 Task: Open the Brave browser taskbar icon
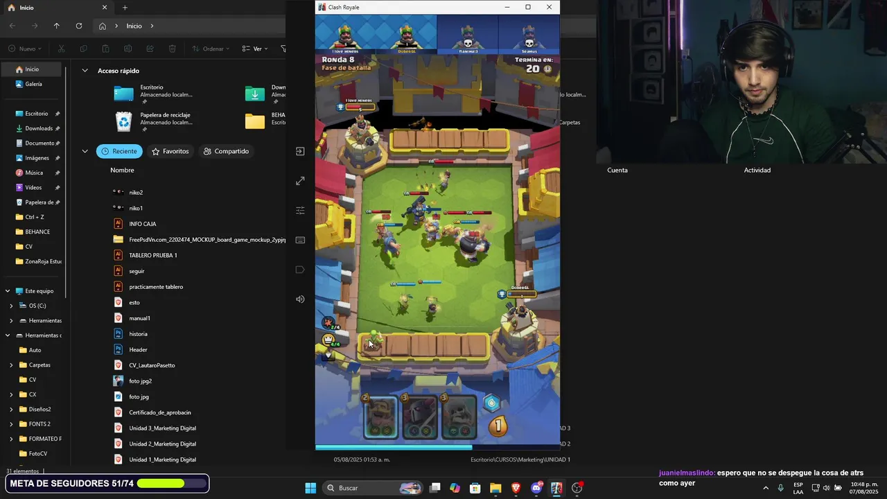(x=516, y=488)
